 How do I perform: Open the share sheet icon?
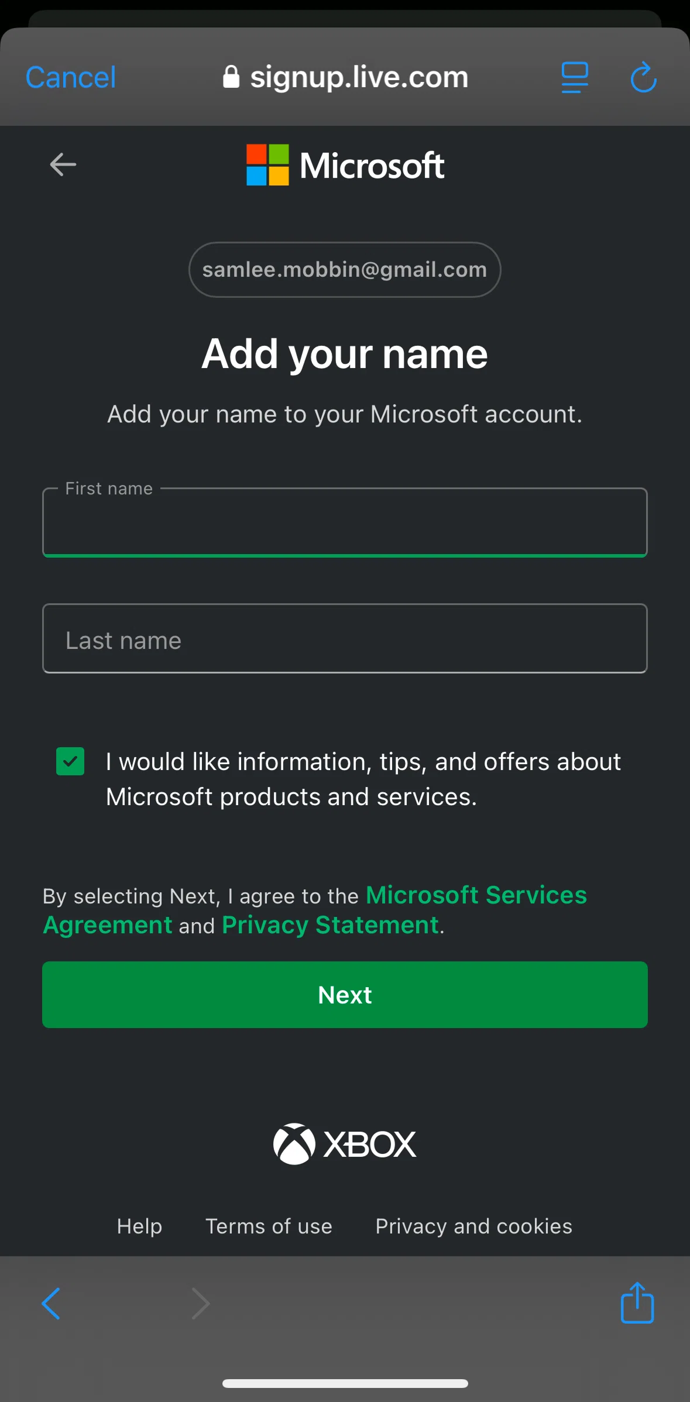click(x=637, y=1303)
